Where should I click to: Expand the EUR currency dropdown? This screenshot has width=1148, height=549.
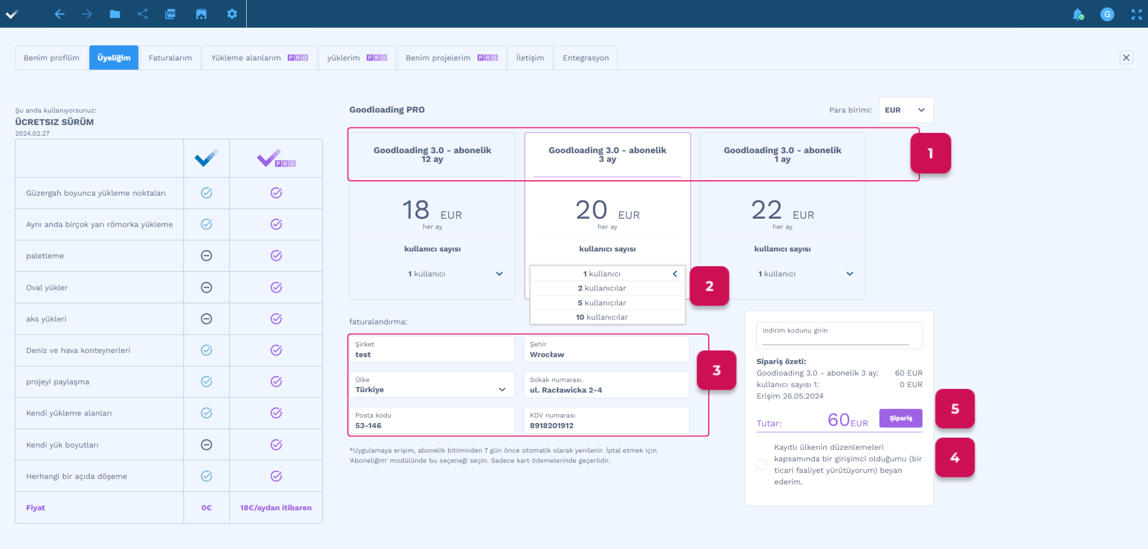[906, 110]
